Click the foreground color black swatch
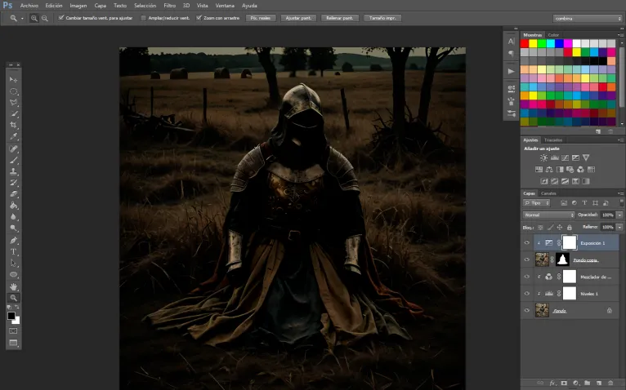 coord(11,316)
